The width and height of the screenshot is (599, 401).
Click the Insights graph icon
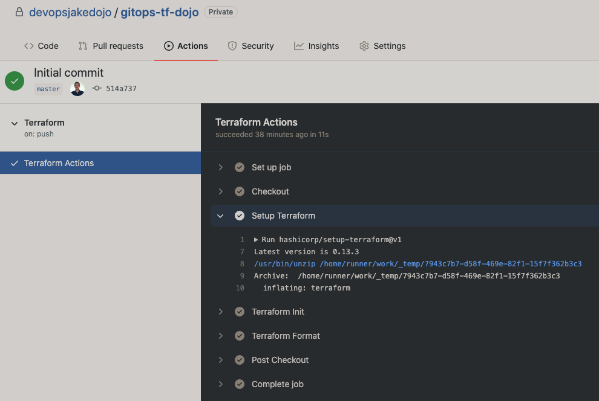pos(299,46)
